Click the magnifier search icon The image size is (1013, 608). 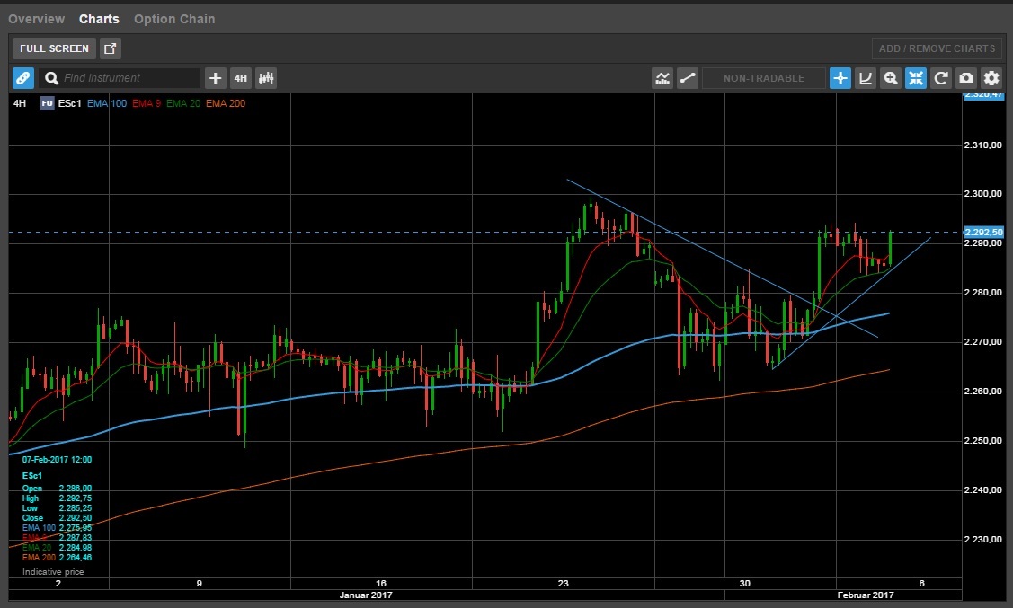pos(52,78)
